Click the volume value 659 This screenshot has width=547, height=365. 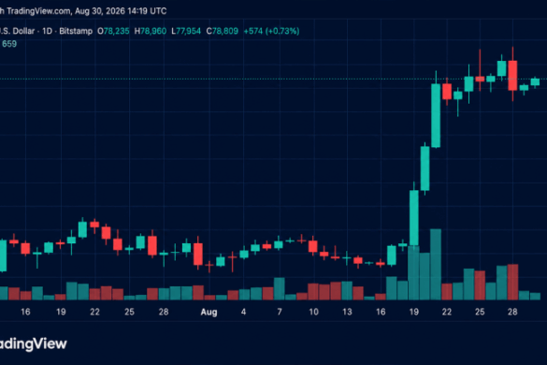(9, 44)
